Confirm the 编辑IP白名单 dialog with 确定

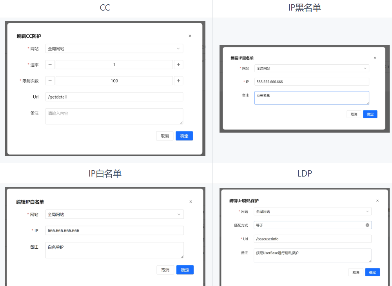pos(185,270)
